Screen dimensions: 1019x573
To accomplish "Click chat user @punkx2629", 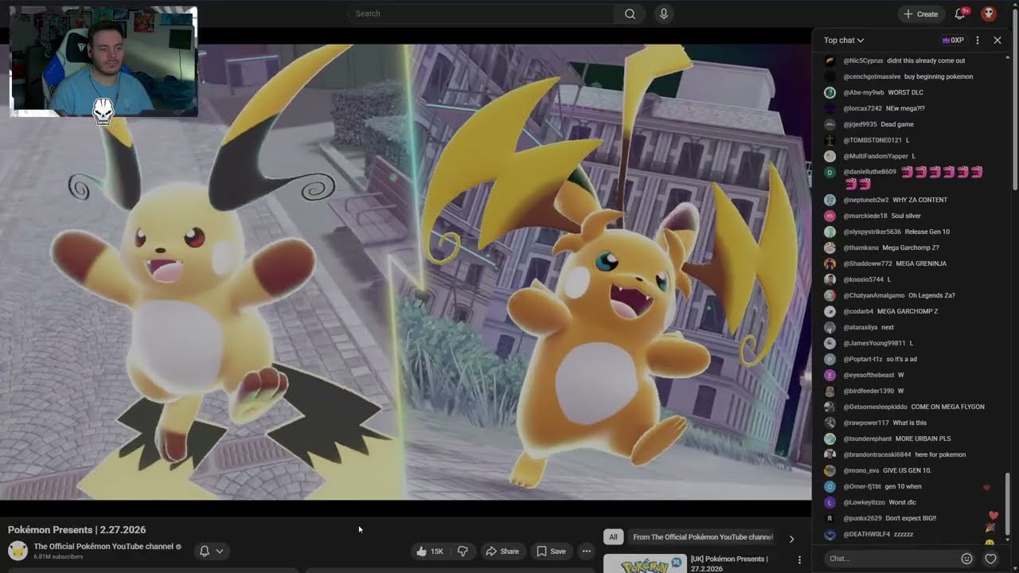I will point(862,518).
